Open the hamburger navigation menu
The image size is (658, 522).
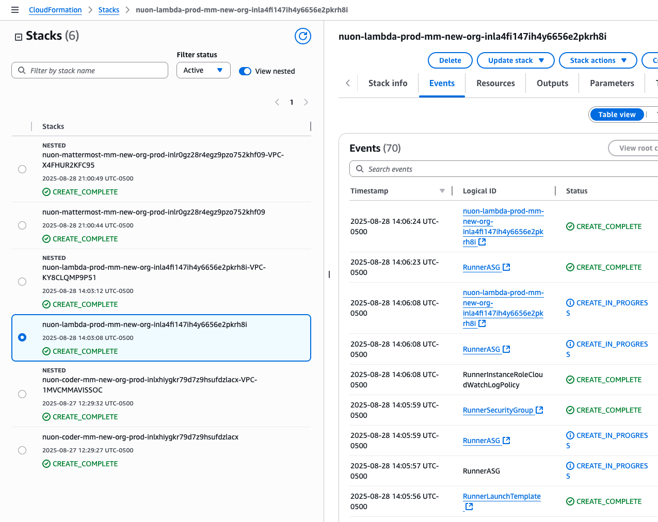[15, 10]
